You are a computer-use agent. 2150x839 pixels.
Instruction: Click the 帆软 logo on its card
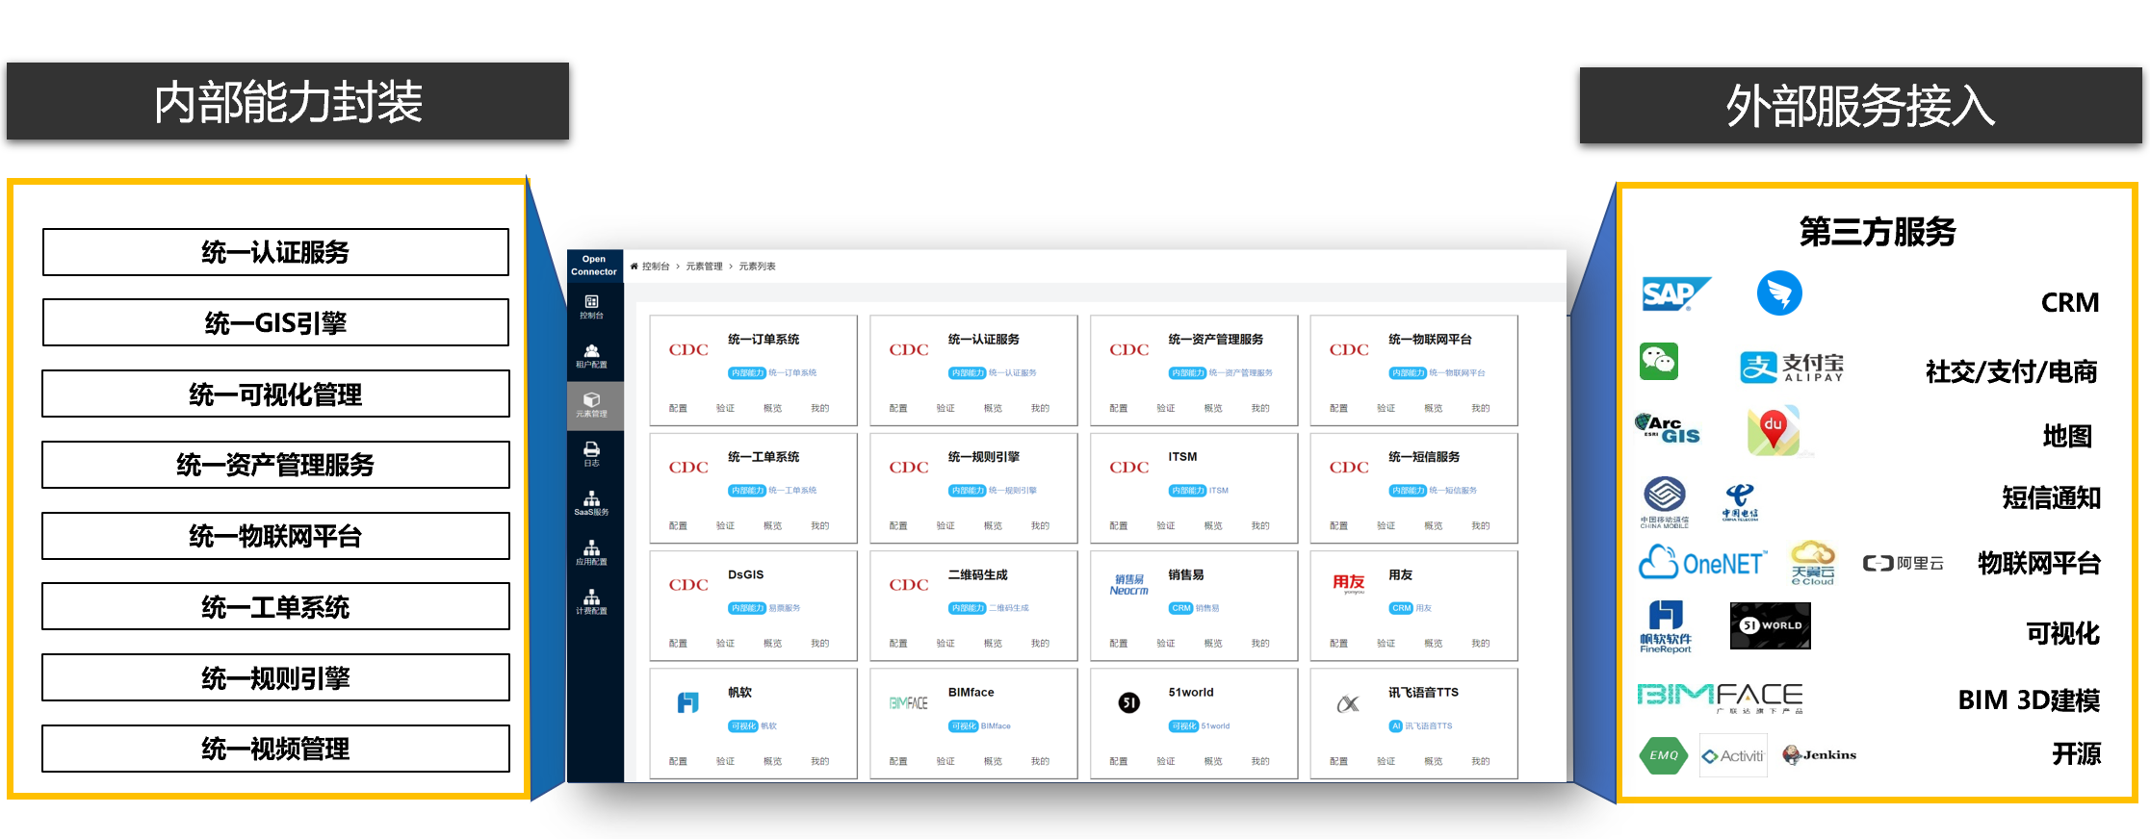(x=688, y=703)
